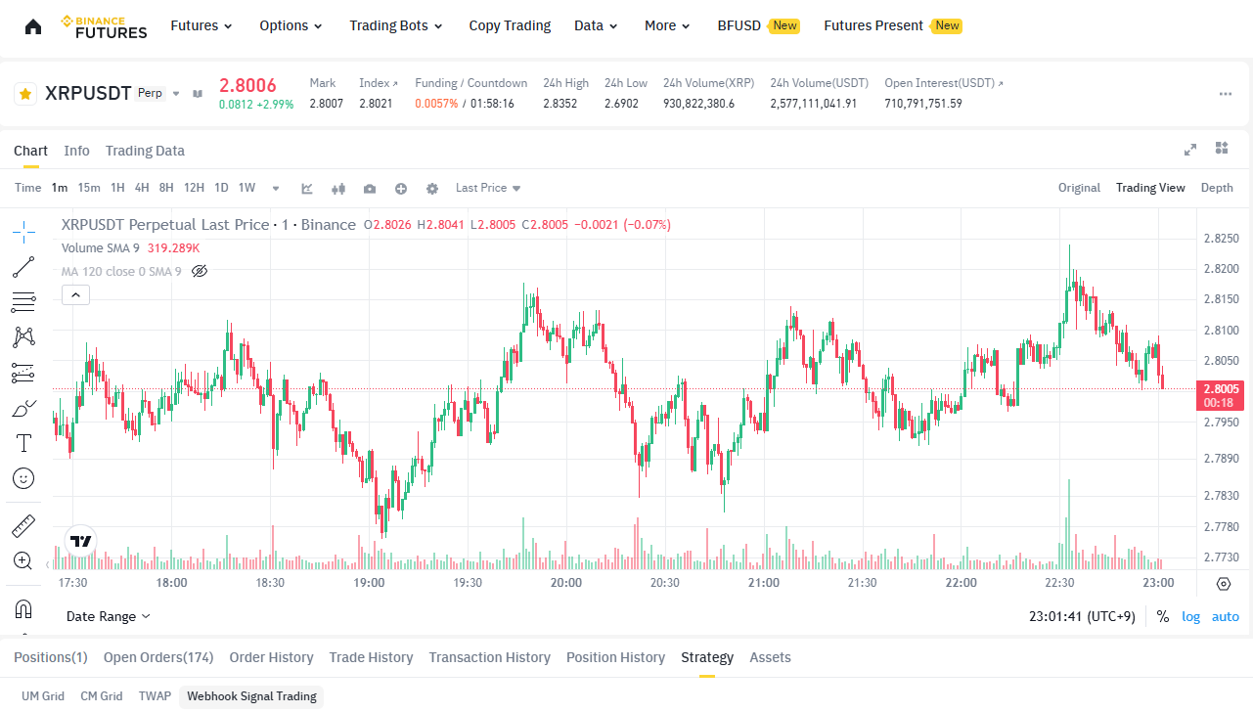
Task: Switch to the Trade History tab
Action: click(x=371, y=657)
